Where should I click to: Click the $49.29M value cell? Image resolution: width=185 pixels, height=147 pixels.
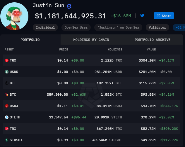[x=148, y=140]
